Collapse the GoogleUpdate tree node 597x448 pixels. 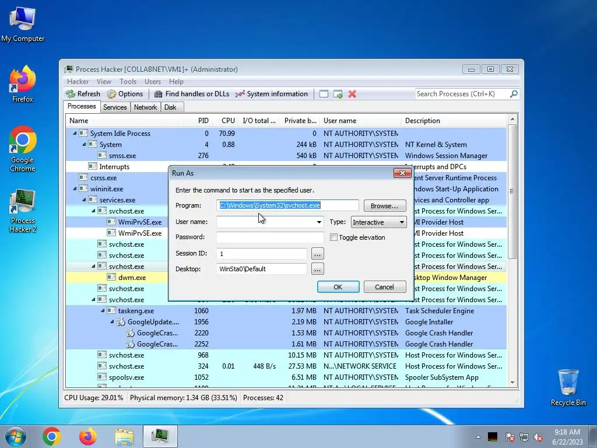pyautogui.click(x=113, y=322)
